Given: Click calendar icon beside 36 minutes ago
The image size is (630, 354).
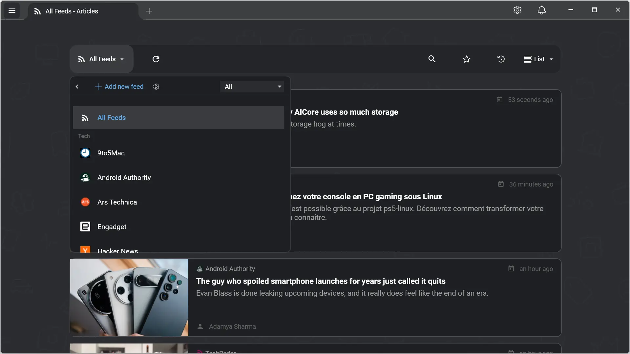Looking at the screenshot, I should (x=501, y=184).
